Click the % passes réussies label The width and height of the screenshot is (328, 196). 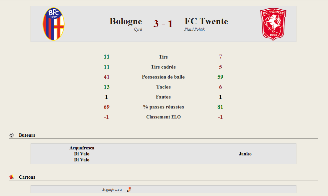(x=164, y=107)
